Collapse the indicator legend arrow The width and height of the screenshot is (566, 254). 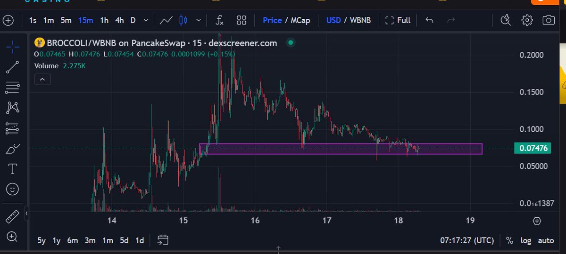coord(42,79)
